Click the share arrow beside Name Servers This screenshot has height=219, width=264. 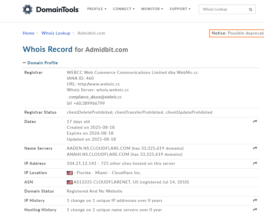(x=255, y=148)
